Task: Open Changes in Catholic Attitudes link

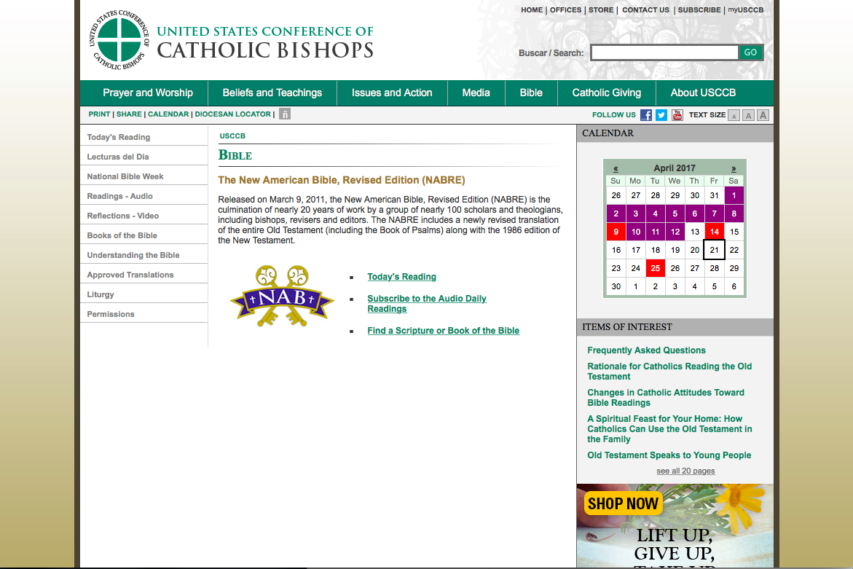Action: click(666, 398)
